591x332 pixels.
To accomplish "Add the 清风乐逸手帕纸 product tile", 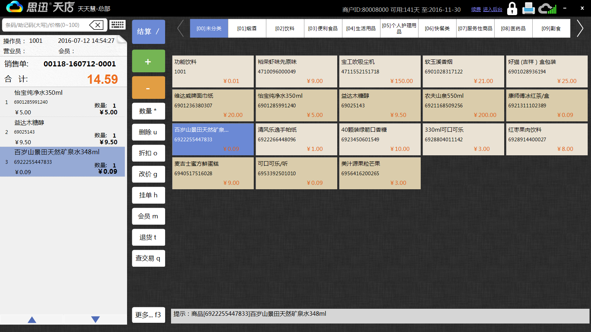I will 297,139.
